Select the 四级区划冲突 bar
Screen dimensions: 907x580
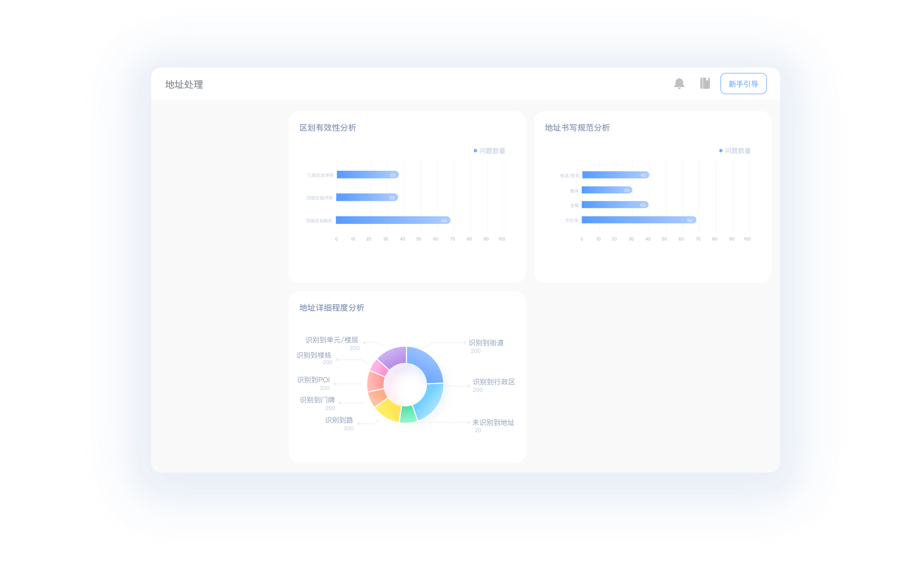[367, 197]
